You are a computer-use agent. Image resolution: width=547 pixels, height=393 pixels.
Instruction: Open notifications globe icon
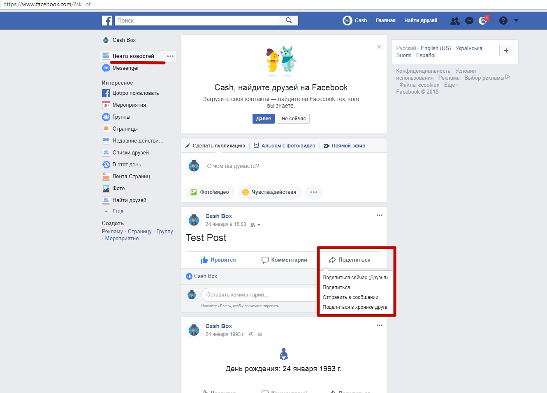[x=483, y=21]
